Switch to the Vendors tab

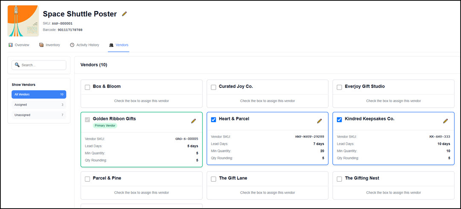pyautogui.click(x=119, y=45)
